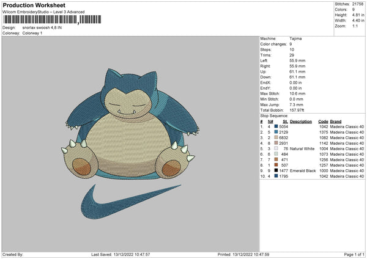Click the EndY value '0.00 in'
The height and width of the screenshot is (259, 367).
pos(295,88)
